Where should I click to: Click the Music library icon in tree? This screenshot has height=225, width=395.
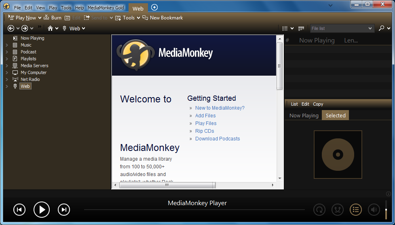[x=15, y=45]
